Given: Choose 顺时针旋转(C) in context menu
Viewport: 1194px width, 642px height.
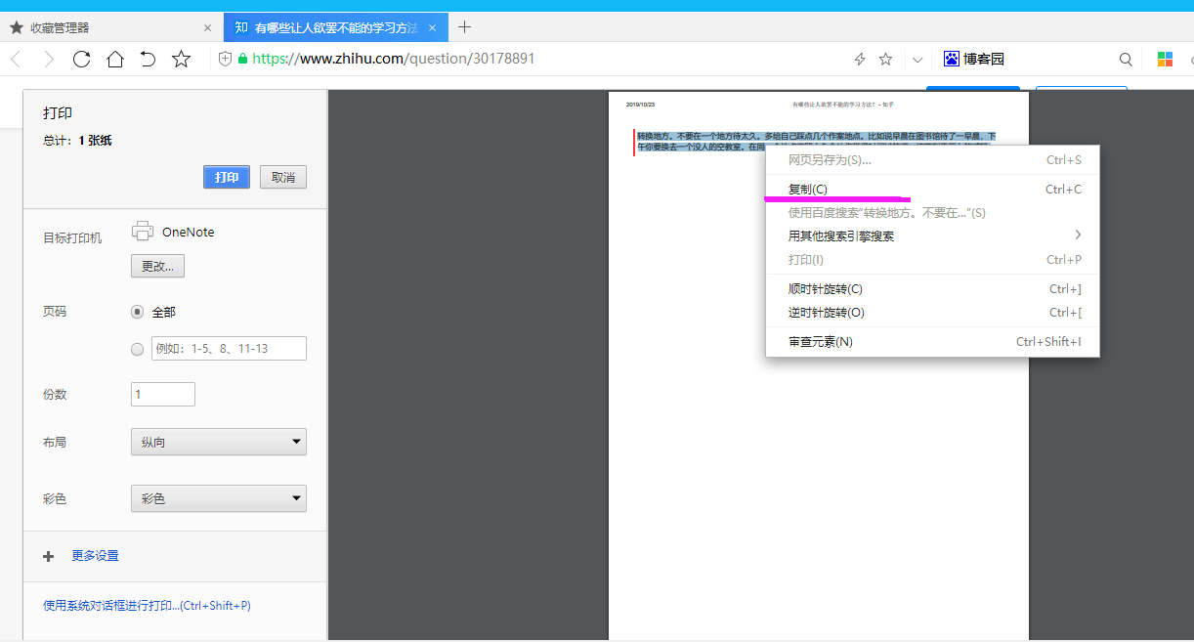Looking at the screenshot, I should pyautogui.click(x=932, y=289).
